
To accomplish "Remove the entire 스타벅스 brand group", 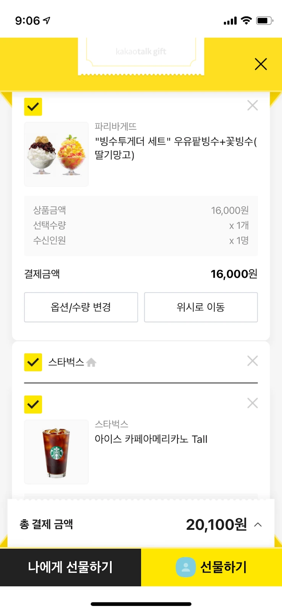I will 253,361.
